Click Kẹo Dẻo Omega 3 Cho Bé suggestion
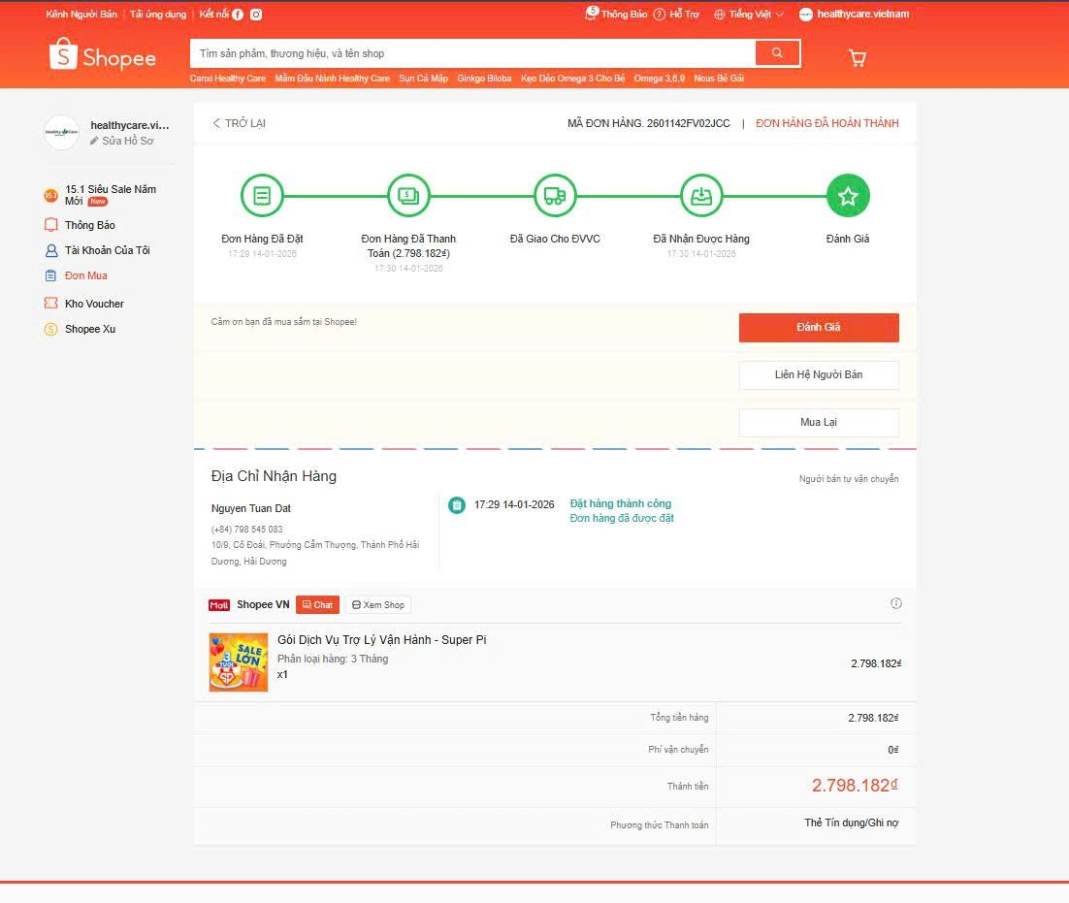The height and width of the screenshot is (903, 1069). tap(572, 79)
